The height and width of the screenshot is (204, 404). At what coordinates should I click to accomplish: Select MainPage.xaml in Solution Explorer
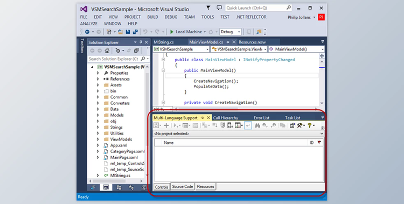point(124,157)
